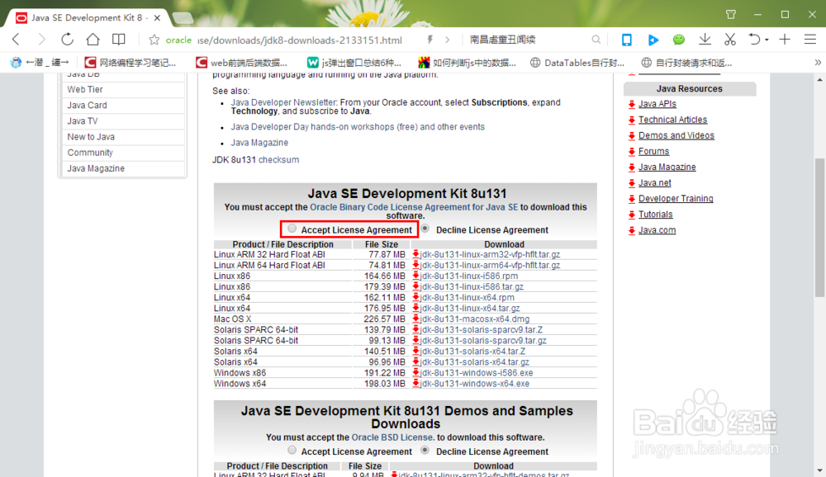
Task: Open the Oracle BSD License link
Action: [393, 437]
